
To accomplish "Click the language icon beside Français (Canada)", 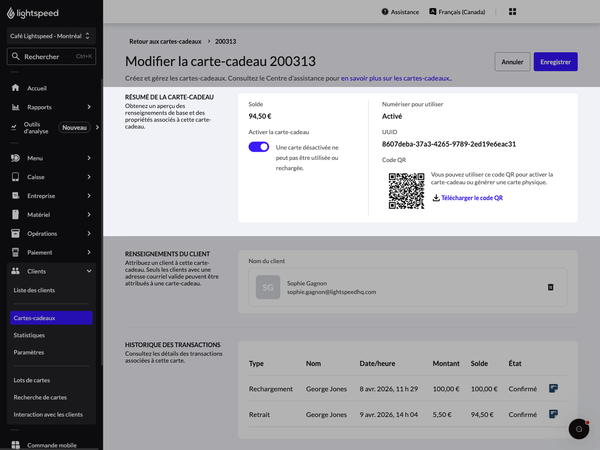I will (x=433, y=12).
